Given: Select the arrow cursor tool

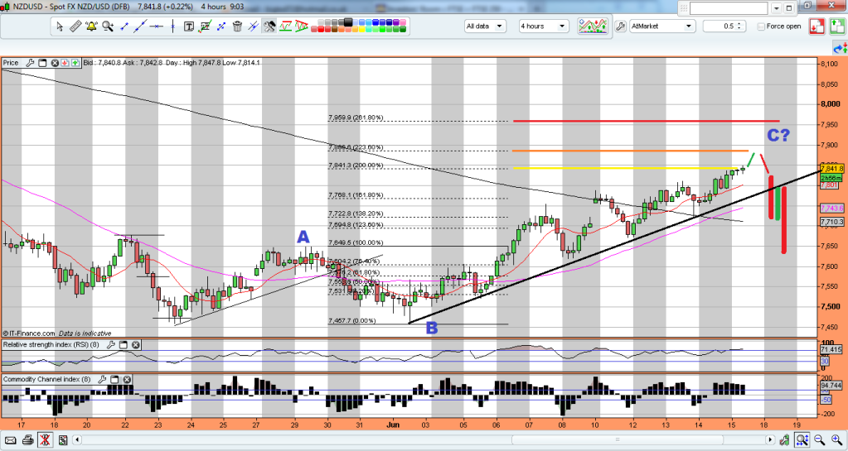Looking at the screenshot, I should [60, 26].
